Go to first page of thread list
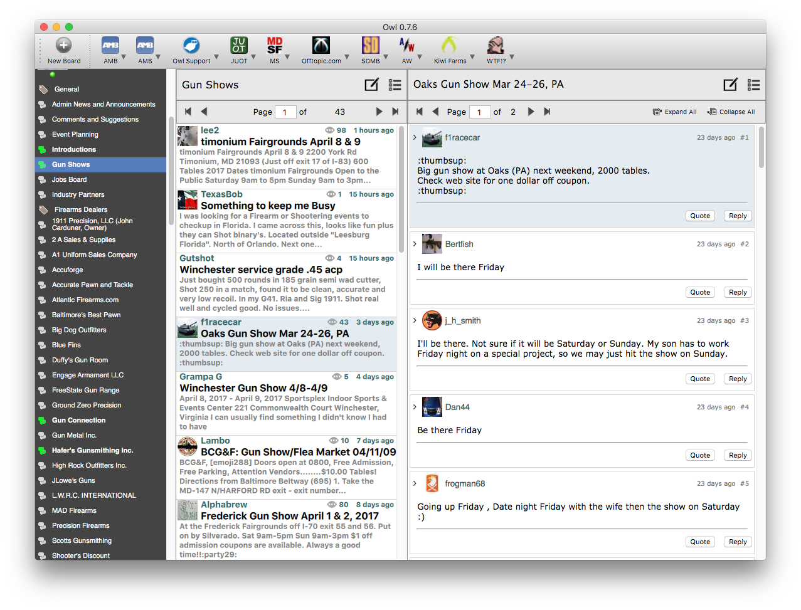This screenshot has width=801, height=610. [188, 112]
